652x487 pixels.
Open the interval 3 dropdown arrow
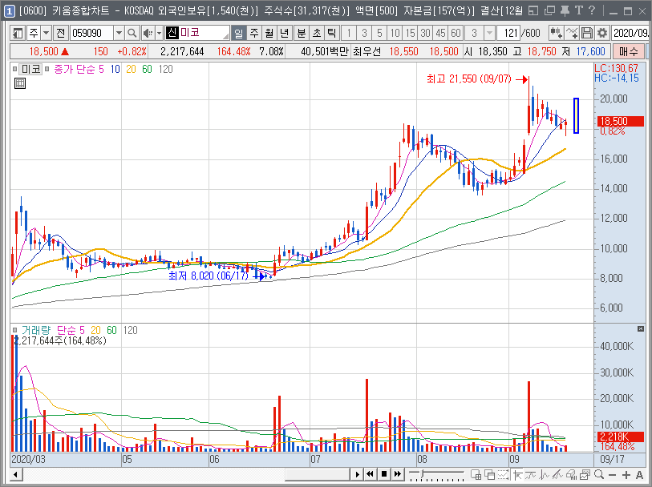point(490,33)
